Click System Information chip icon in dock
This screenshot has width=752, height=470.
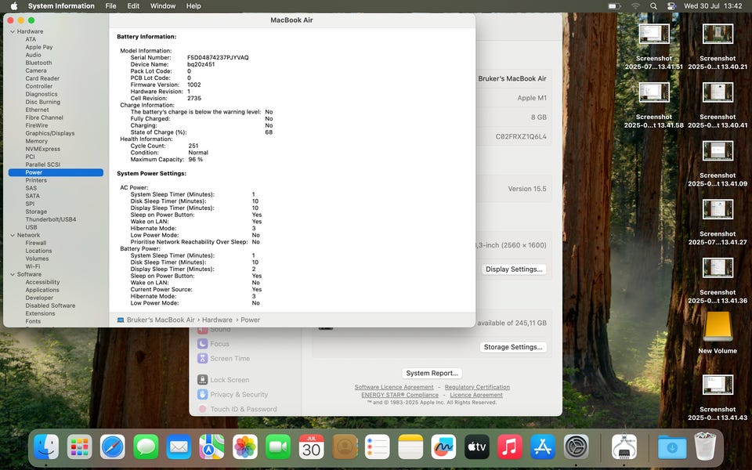(624, 447)
